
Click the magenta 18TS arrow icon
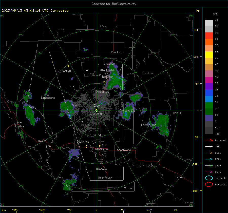[209, 172]
